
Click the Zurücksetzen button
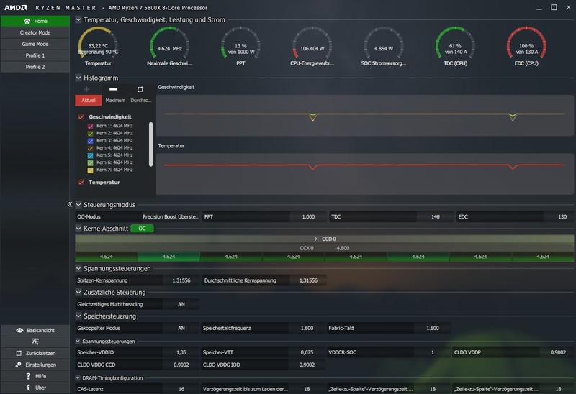coord(35,353)
